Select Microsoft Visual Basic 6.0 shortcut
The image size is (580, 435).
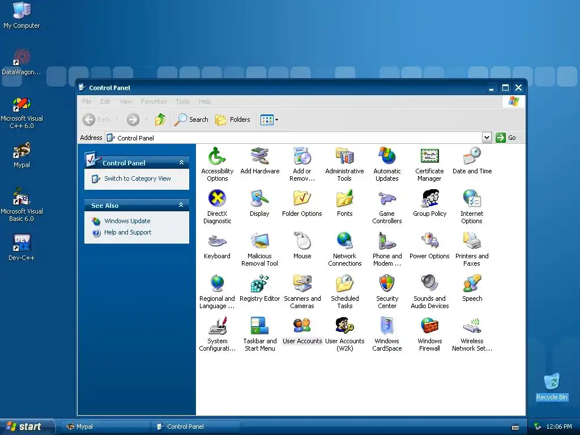(22, 204)
